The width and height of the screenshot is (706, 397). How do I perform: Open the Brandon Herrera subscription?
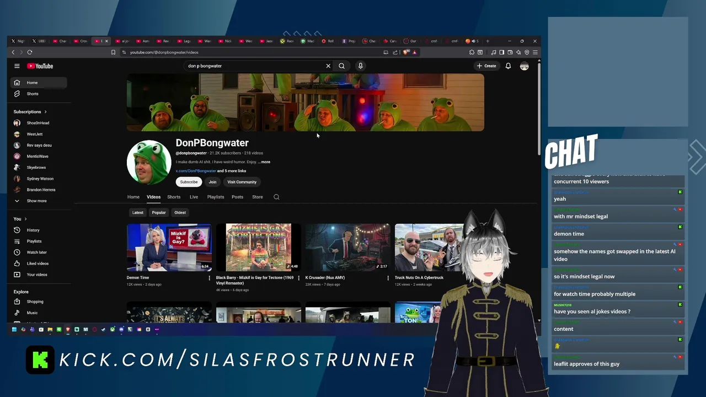[x=39, y=190]
